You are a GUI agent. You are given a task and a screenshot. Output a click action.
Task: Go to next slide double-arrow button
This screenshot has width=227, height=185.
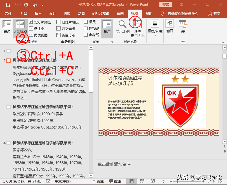[x=224, y=151]
